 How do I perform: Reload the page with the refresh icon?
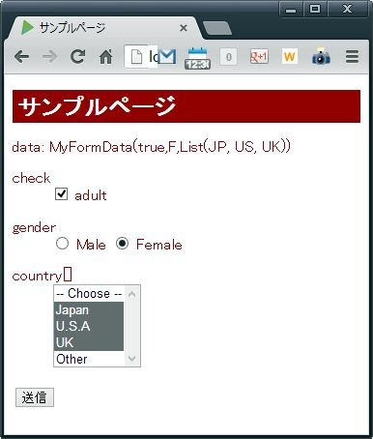[x=77, y=56]
